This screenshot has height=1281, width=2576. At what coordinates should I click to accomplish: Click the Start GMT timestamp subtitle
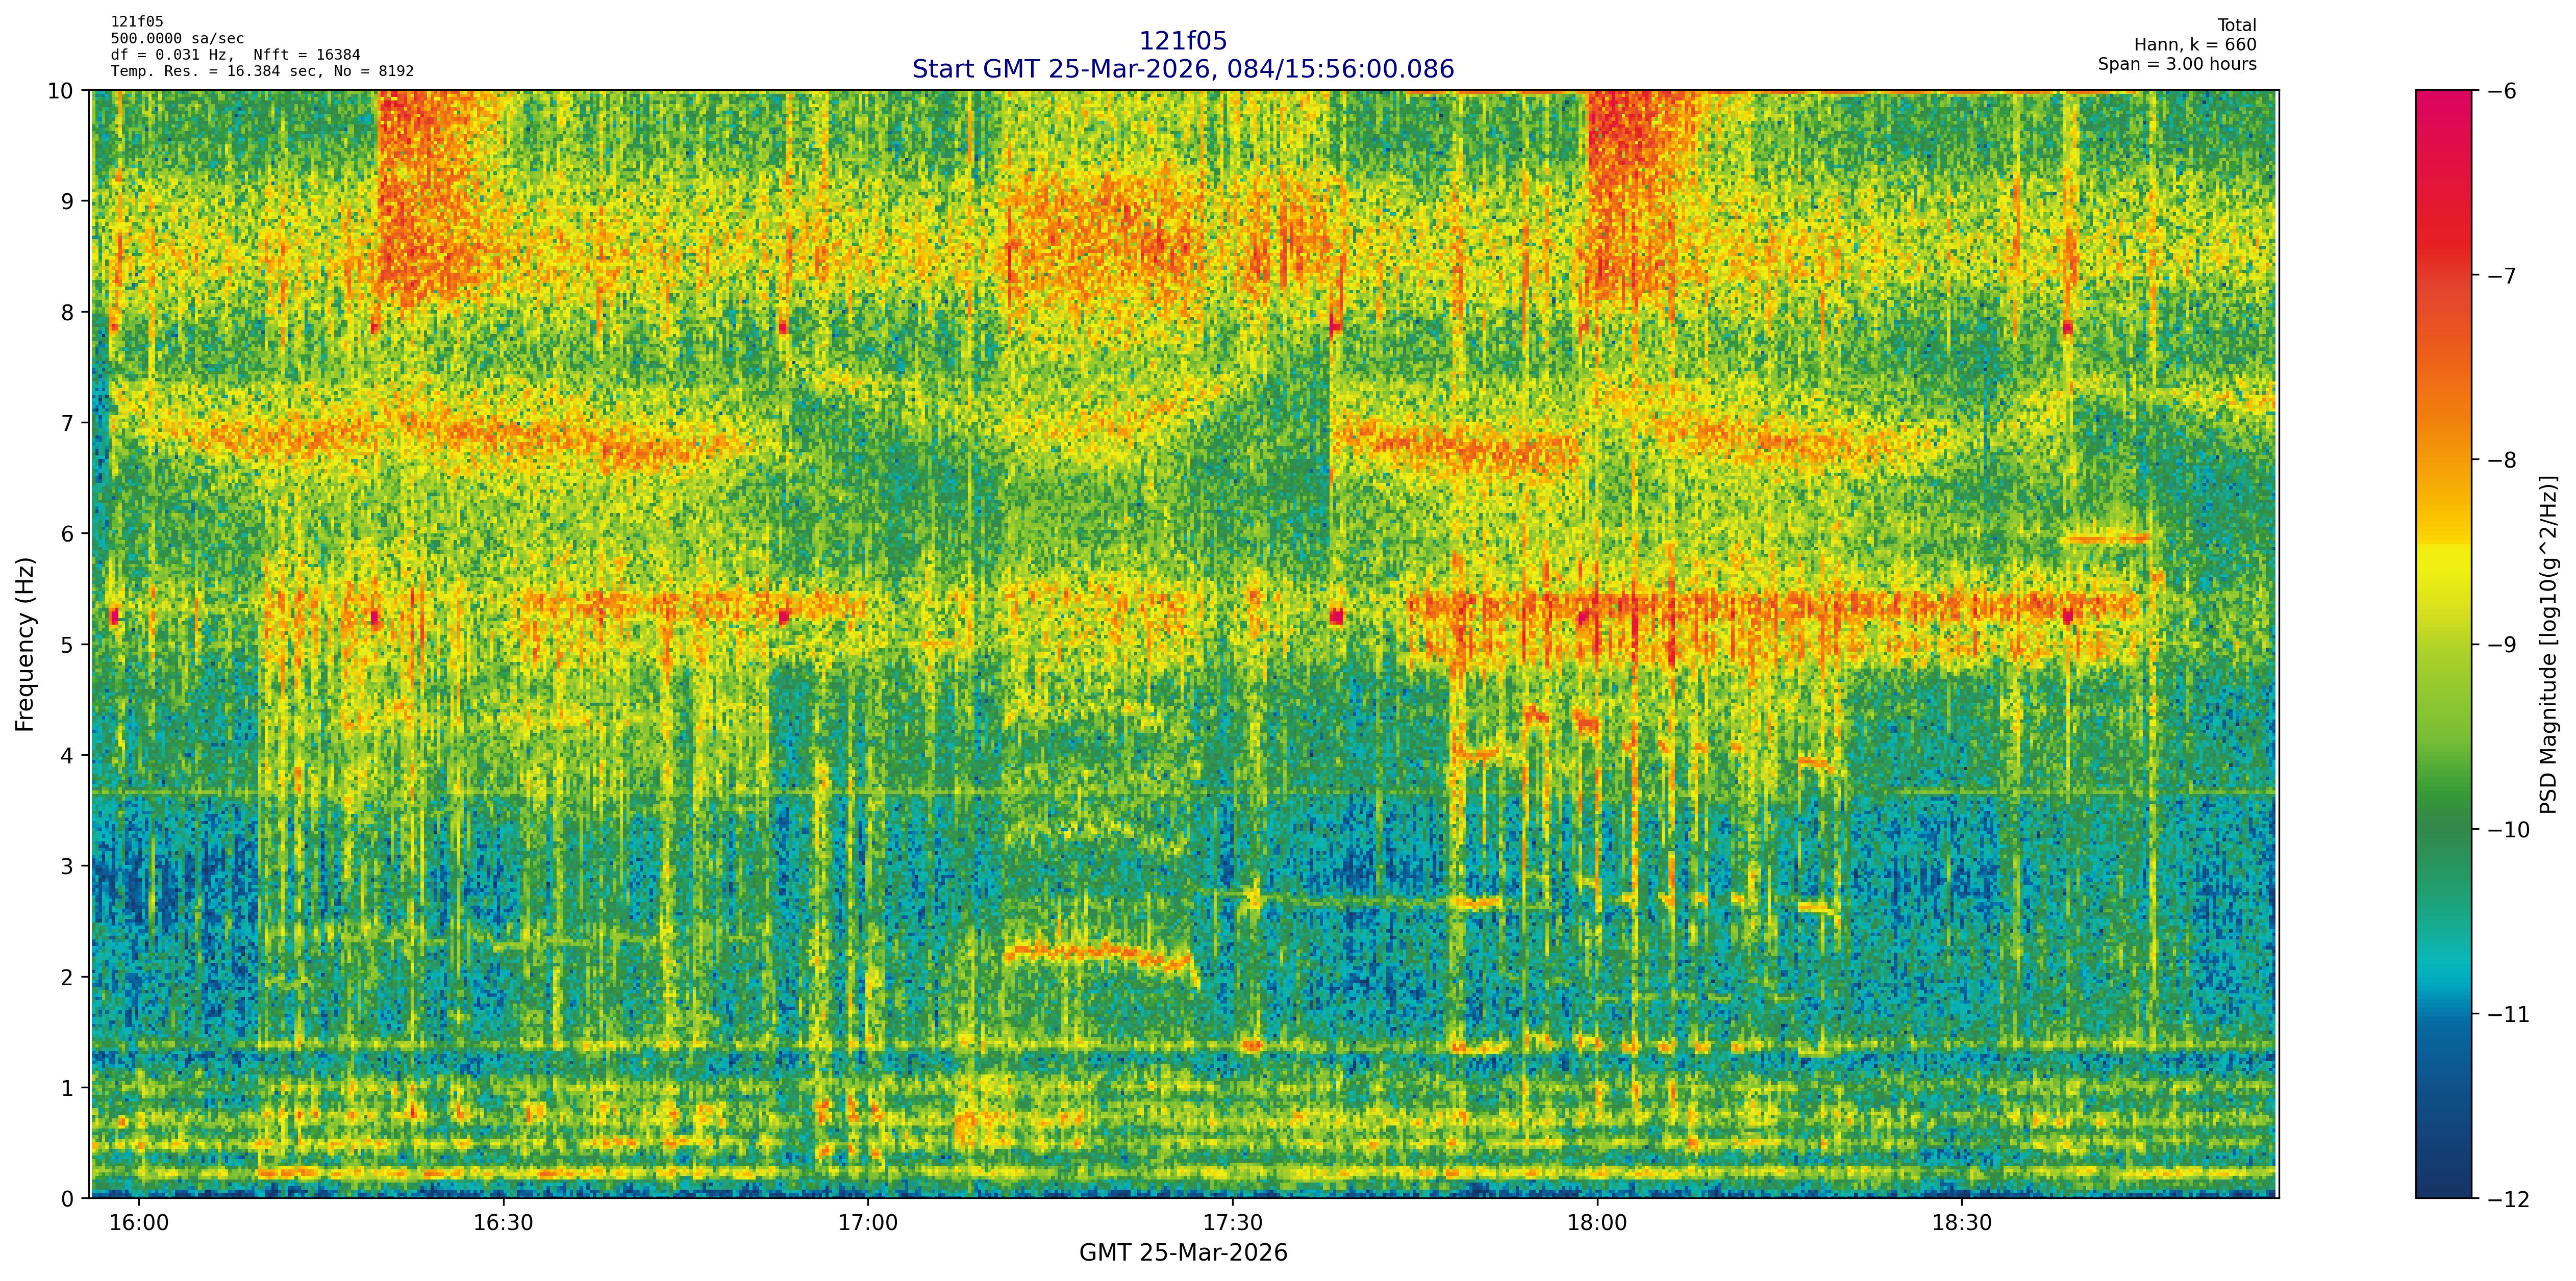pos(1183,69)
